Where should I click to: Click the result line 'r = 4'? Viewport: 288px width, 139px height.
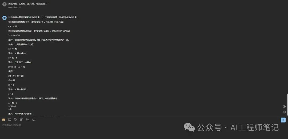10,94
